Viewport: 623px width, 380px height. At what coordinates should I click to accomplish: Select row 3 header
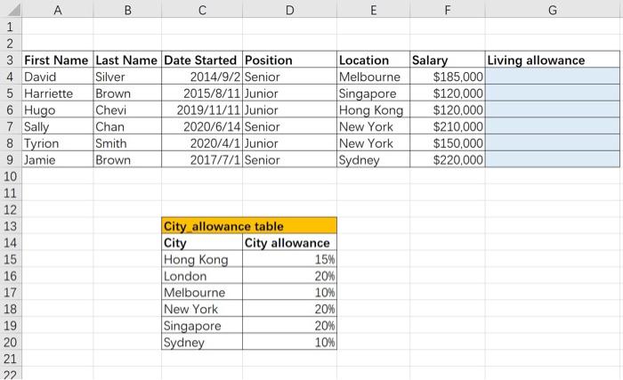[x=11, y=60]
